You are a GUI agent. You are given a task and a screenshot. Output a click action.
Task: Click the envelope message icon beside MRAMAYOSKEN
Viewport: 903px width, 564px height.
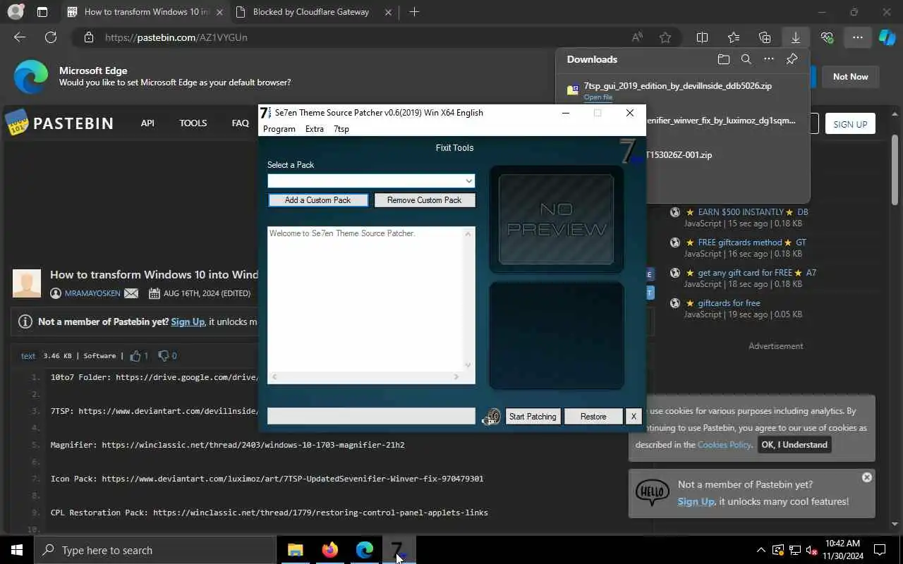tap(131, 293)
